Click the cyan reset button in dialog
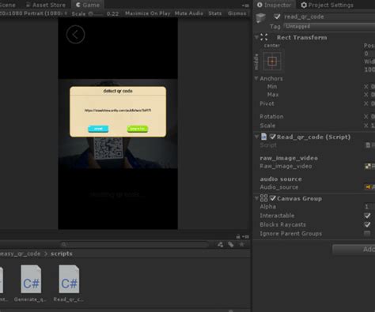Screen dimensions: 375x312 click(98, 129)
